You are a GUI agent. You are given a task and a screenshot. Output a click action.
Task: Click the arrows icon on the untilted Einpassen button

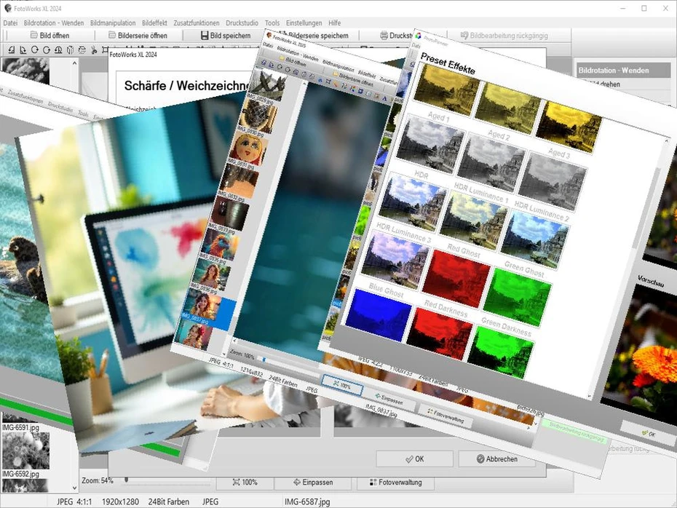tap(297, 483)
